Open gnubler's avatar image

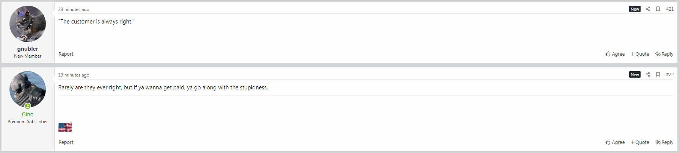[28, 24]
